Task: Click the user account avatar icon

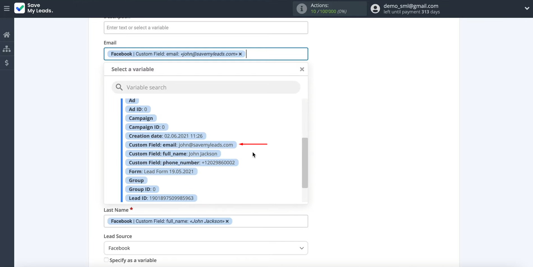Action: pyautogui.click(x=375, y=9)
